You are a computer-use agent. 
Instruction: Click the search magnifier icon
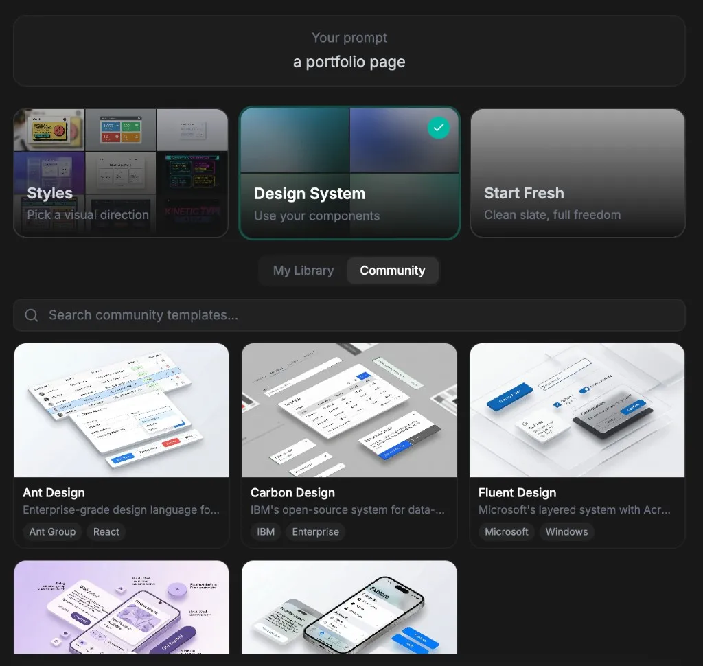[x=31, y=315]
